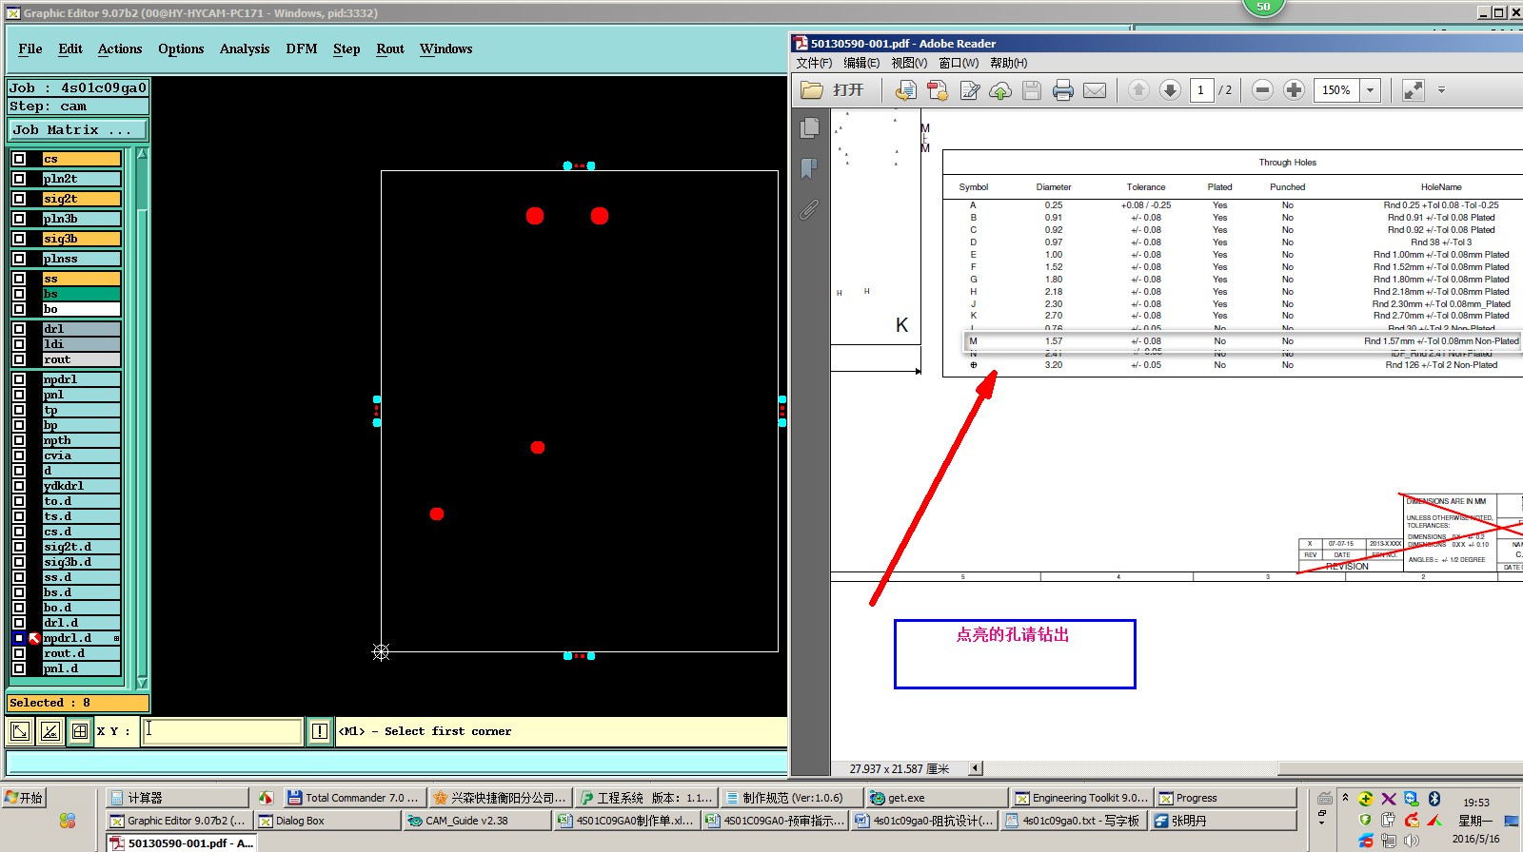The width and height of the screenshot is (1523, 852).
Task: Toggle the drl layer checkbox
Action: (19, 329)
